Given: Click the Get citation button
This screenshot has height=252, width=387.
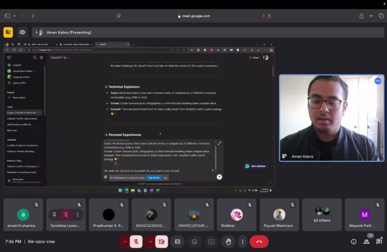Looking at the screenshot, I should pyautogui.click(x=256, y=166).
